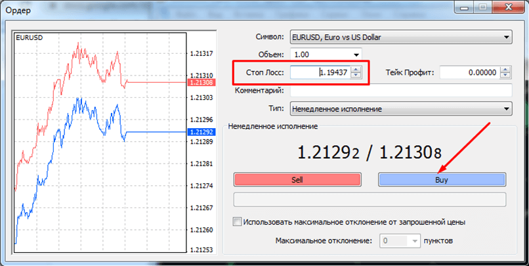Maximize the Ордер window
Viewport: 529px width, 266px height.
coord(484,7)
